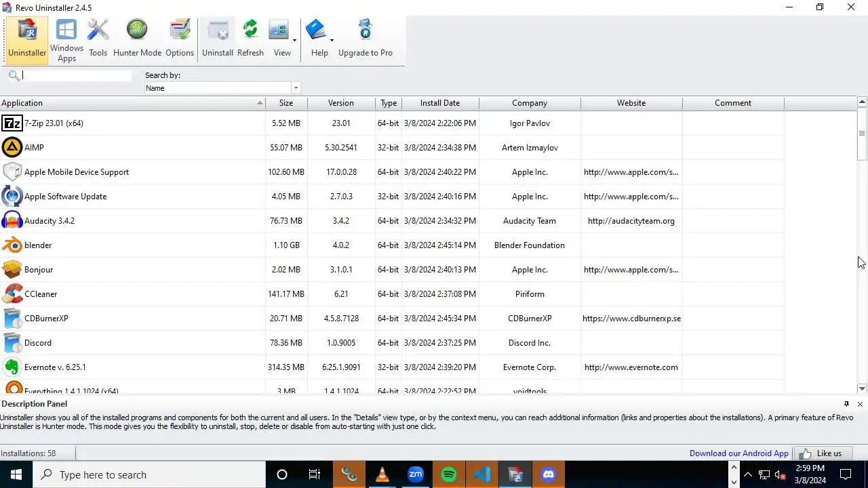Click the search text field
Viewport: 868px width, 488px height.
point(77,75)
